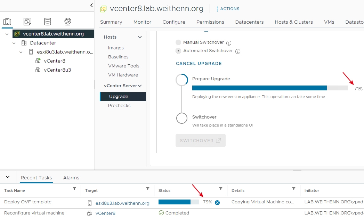Image resolution: width=364 pixels, height=219 pixels.
Task: Click Automated Switchover info icon
Action: tap(238, 51)
